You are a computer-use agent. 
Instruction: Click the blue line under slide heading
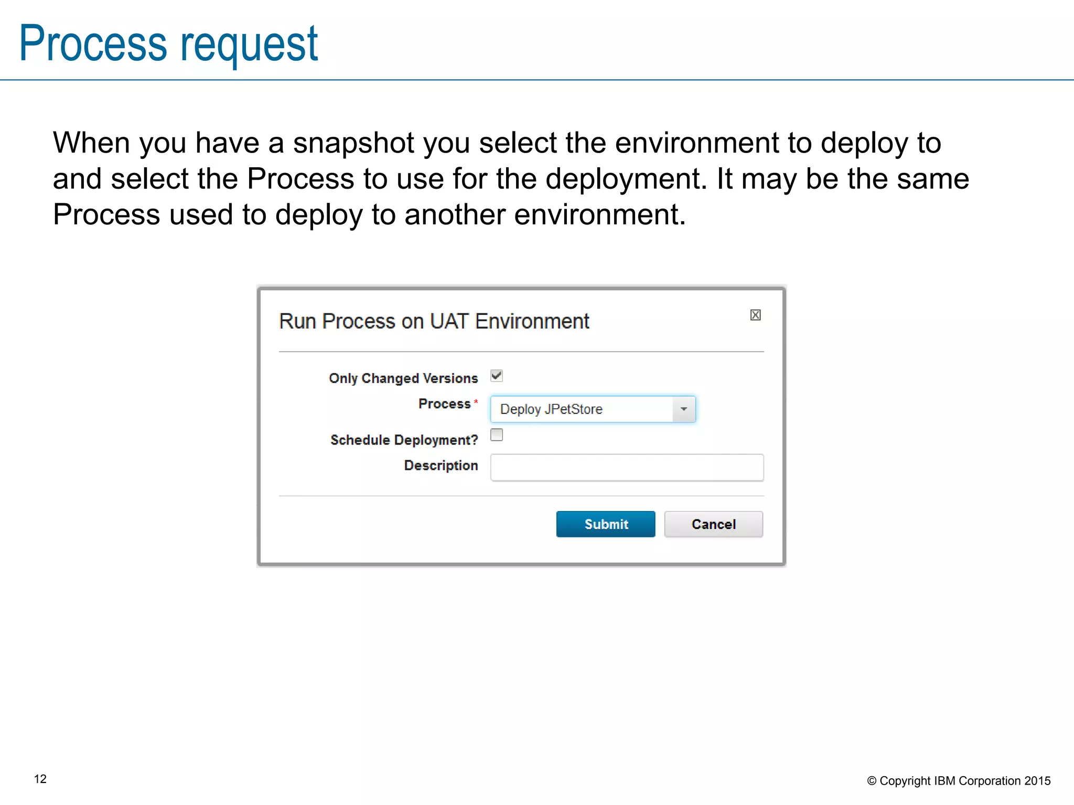click(537, 80)
